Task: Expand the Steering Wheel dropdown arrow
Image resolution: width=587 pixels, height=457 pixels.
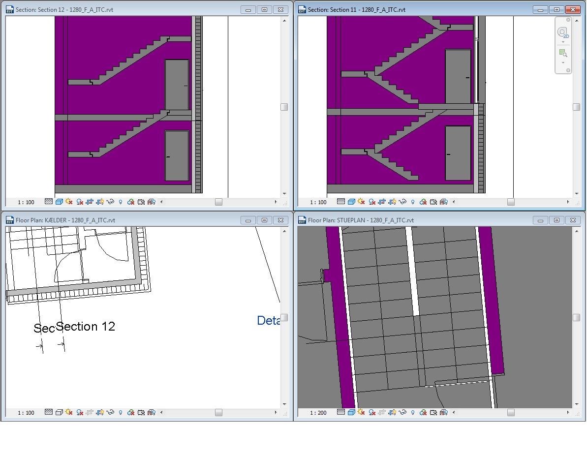Action: click(563, 42)
